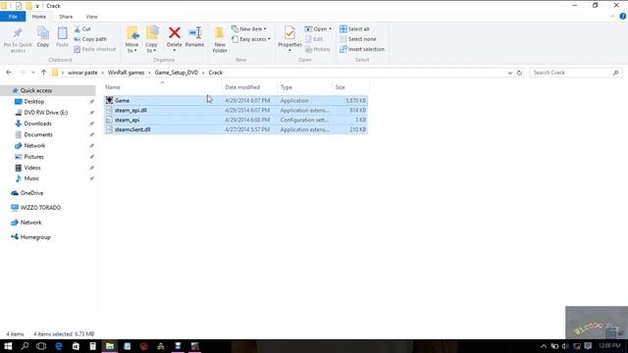Open the File menu tab
The height and width of the screenshot is (353, 628).
pyautogui.click(x=13, y=17)
